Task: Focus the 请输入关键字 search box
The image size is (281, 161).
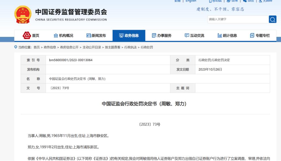Action: [238, 19]
